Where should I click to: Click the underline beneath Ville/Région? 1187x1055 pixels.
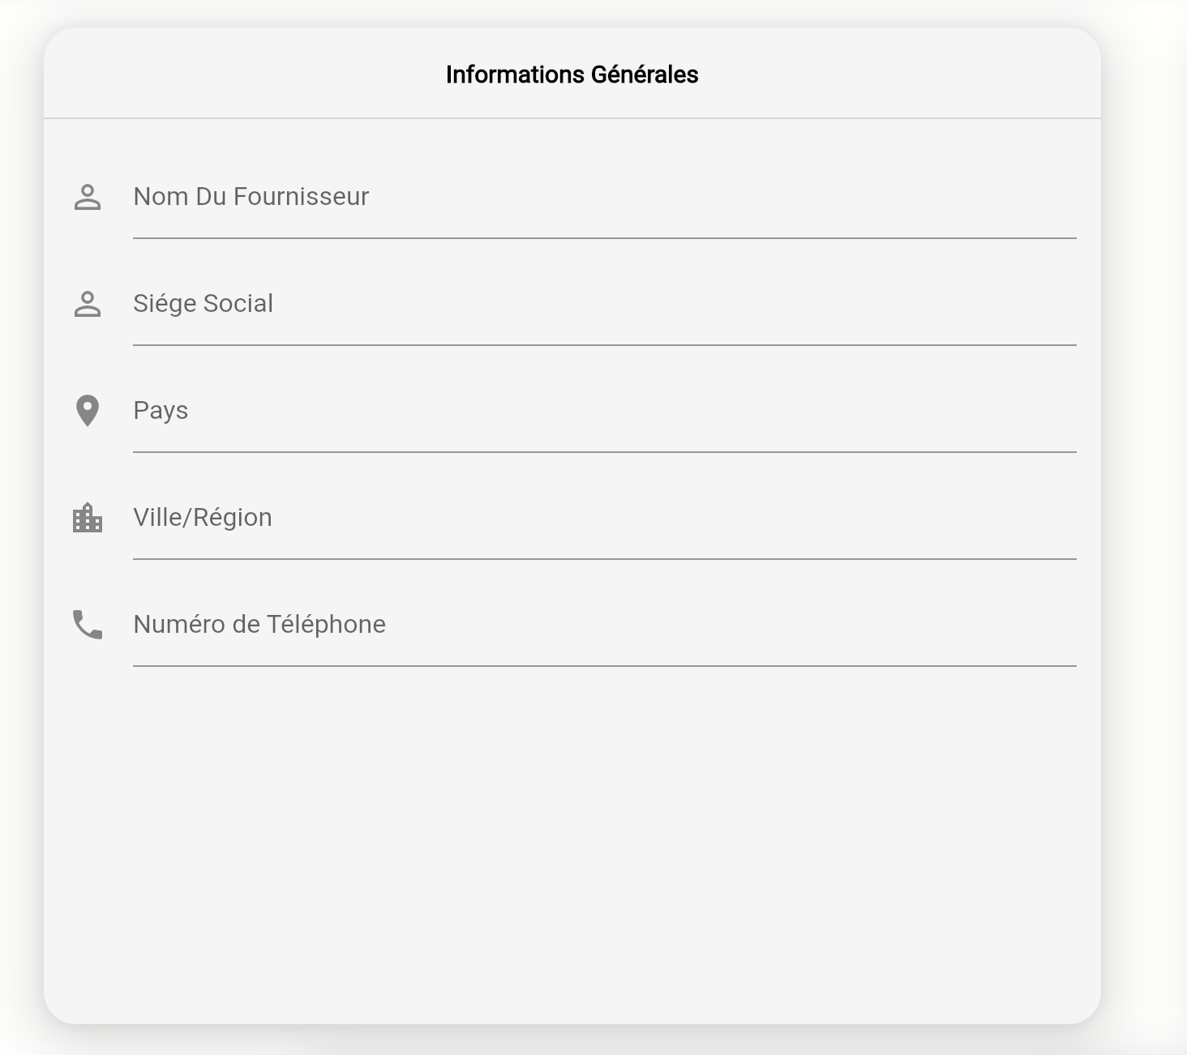click(604, 559)
